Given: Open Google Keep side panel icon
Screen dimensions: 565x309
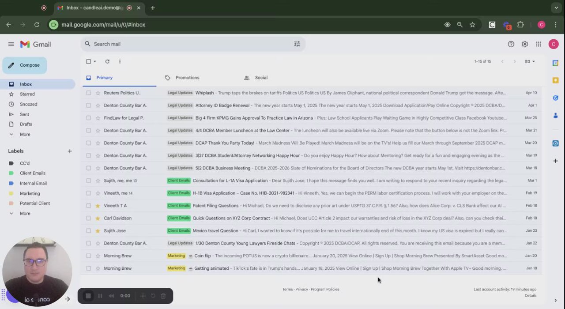Looking at the screenshot, I should [x=555, y=80].
